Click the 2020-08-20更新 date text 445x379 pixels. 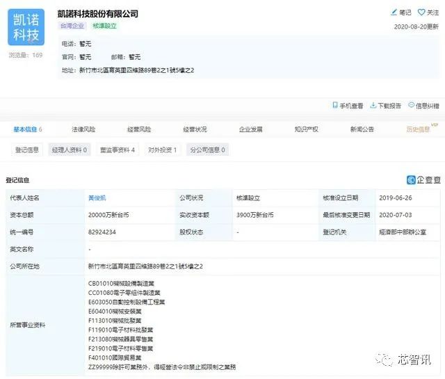416,26
